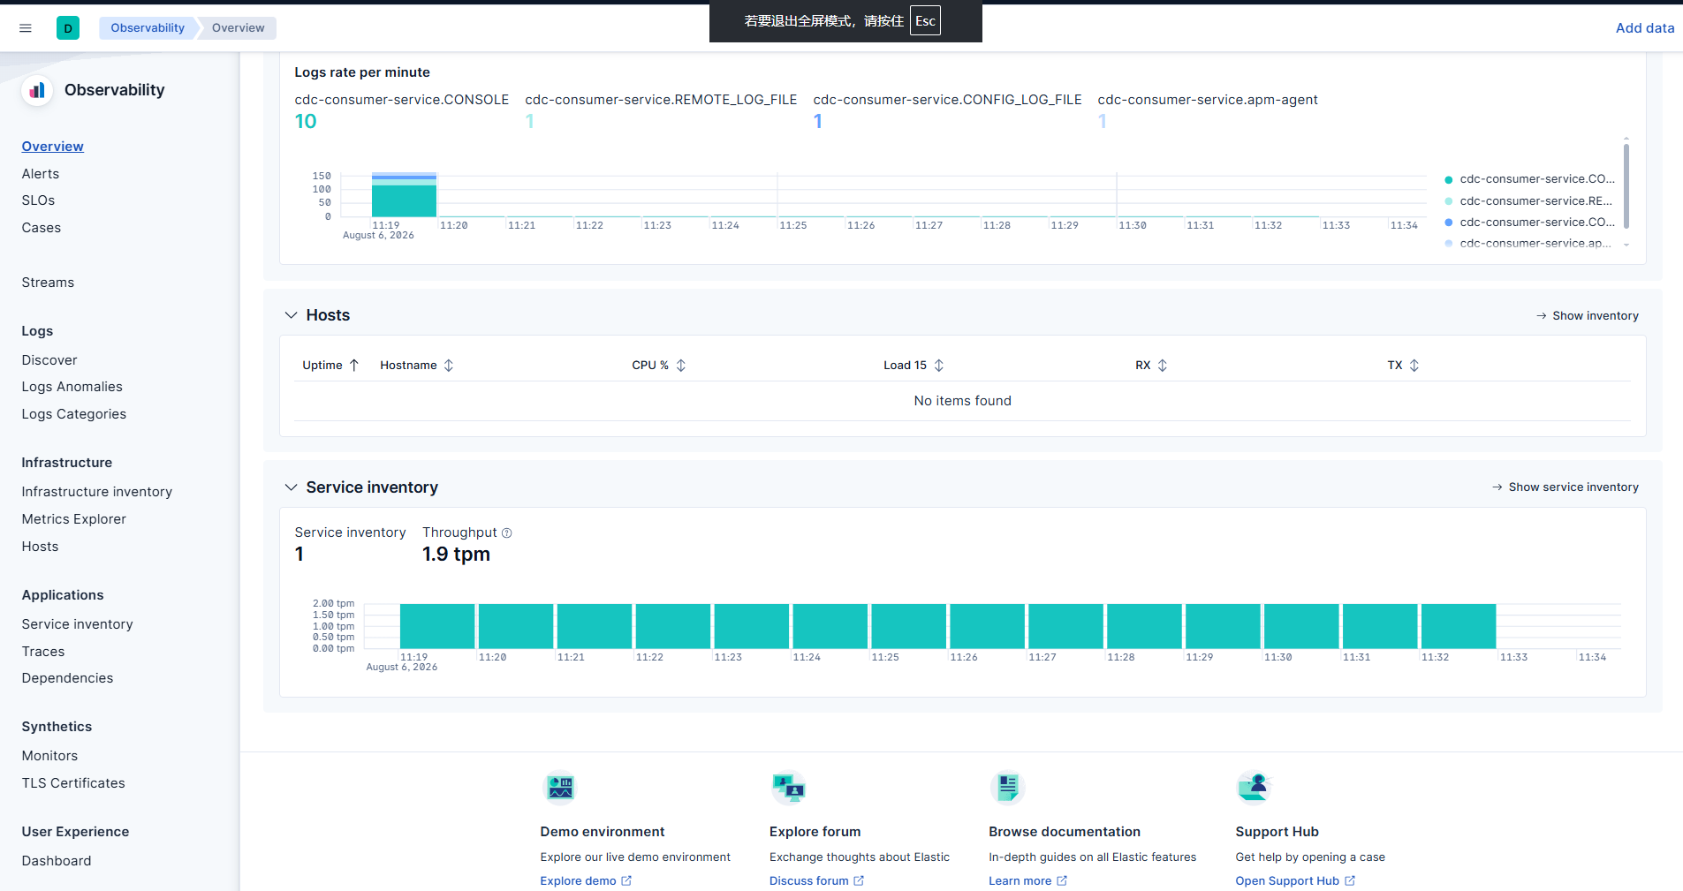Collapse the Hosts section chevron

click(291, 315)
